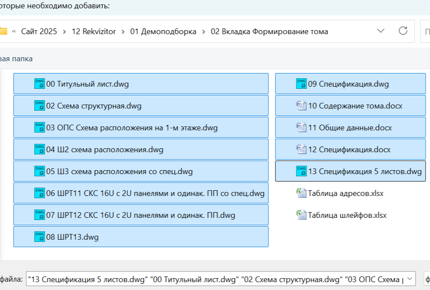Screen dimensions: 430x290
Task: Select file name 11 Общие данные.docx
Action: click(350, 128)
